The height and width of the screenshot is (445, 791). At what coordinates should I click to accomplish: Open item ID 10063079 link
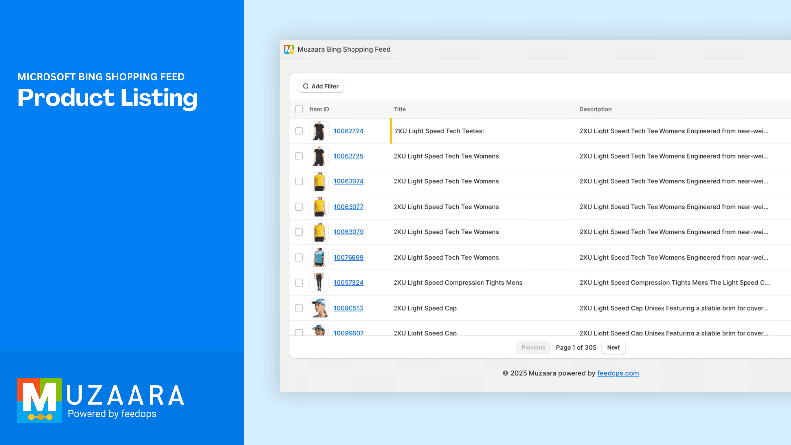pyautogui.click(x=348, y=232)
